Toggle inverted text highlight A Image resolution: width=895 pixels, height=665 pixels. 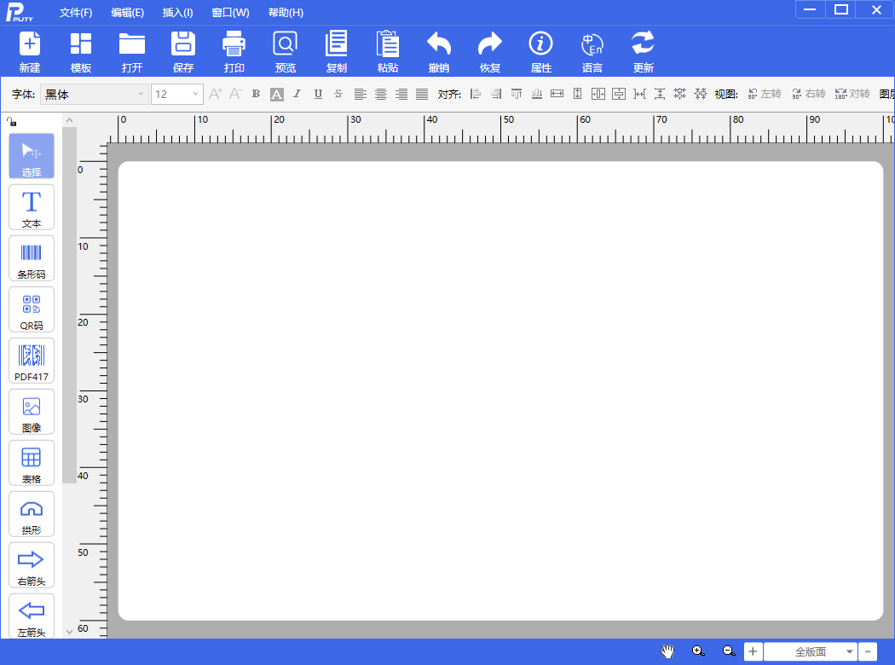[x=277, y=94]
